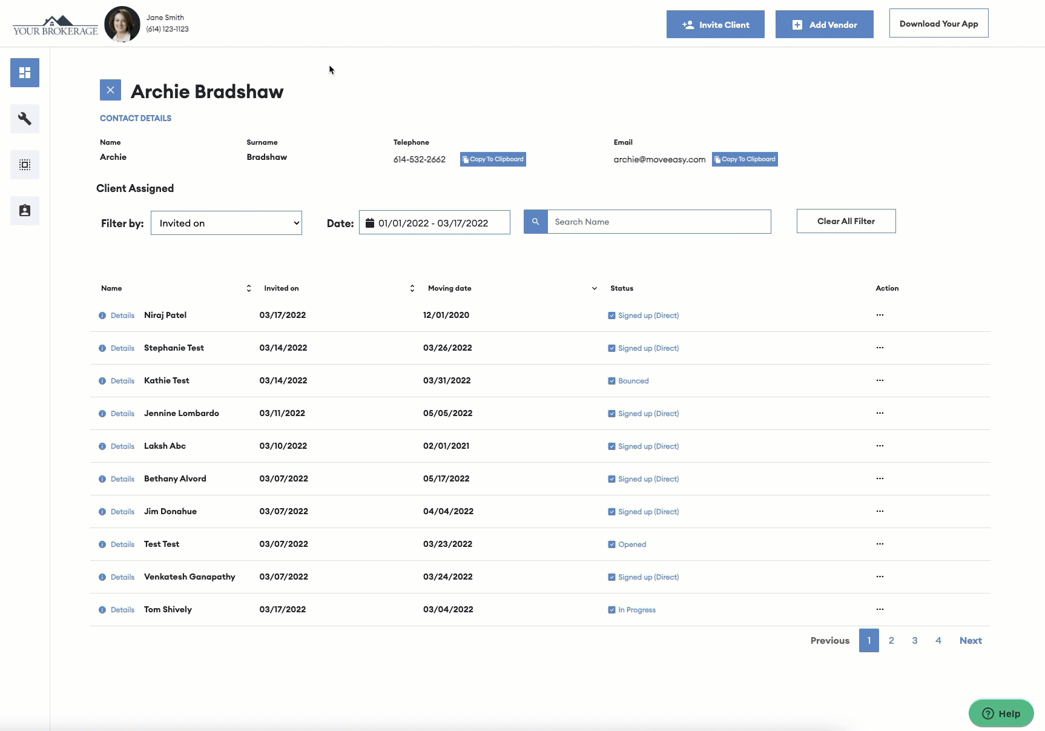
Task: Go to Previous page
Action: click(x=830, y=641)
